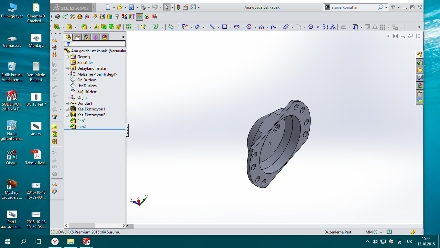Viewport: 440px width, 248px height.
Task: Open dropdown arrow next to New
Action: (114, 7)
